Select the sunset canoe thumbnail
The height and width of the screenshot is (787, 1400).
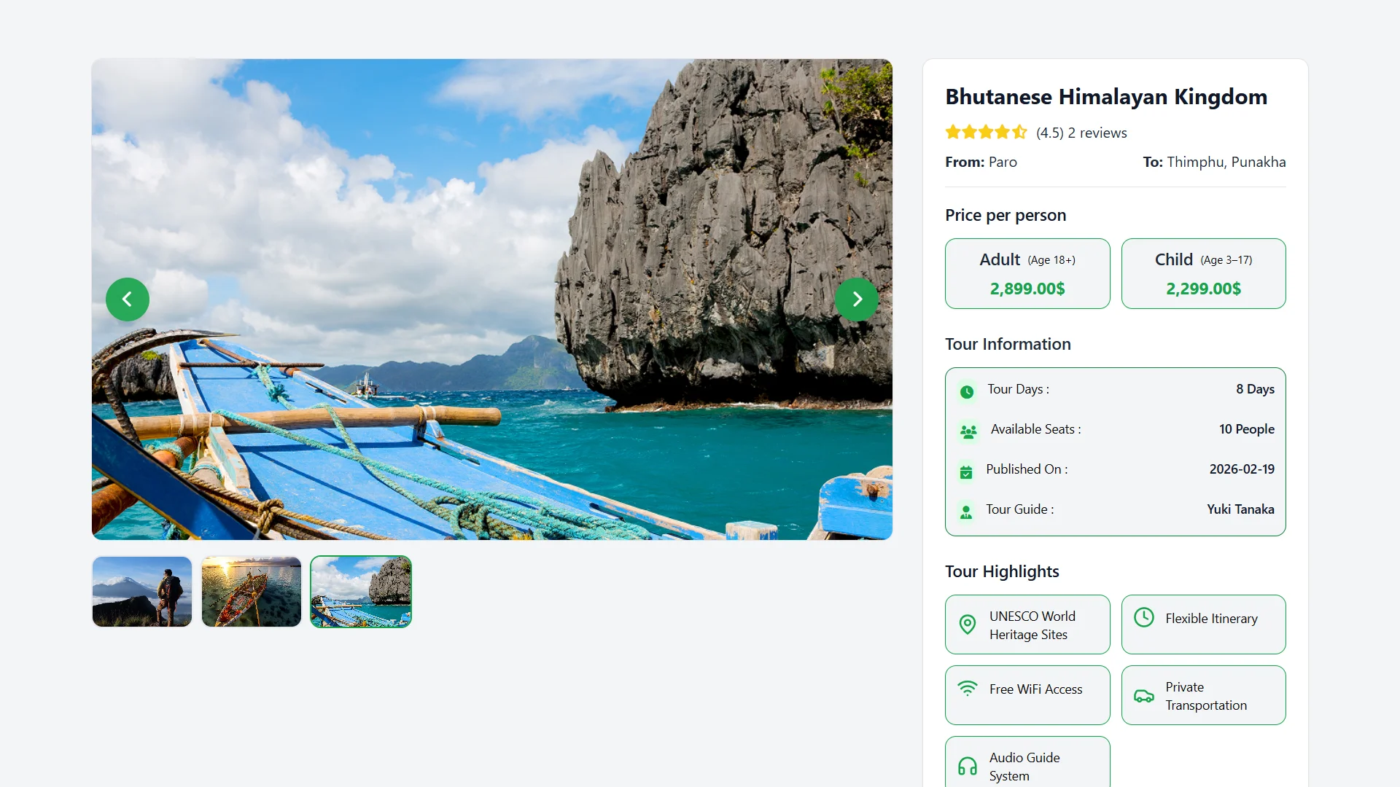[x=252, y=592]
